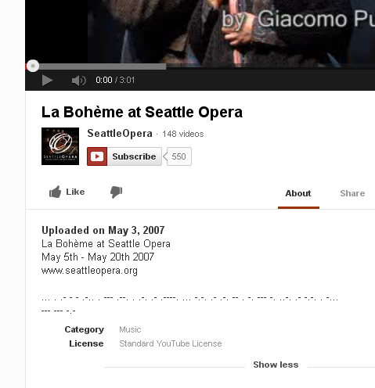Click the seek bar scrubber handle
Image resolution: width=375 pixels, height=388 pixels.
33,66
